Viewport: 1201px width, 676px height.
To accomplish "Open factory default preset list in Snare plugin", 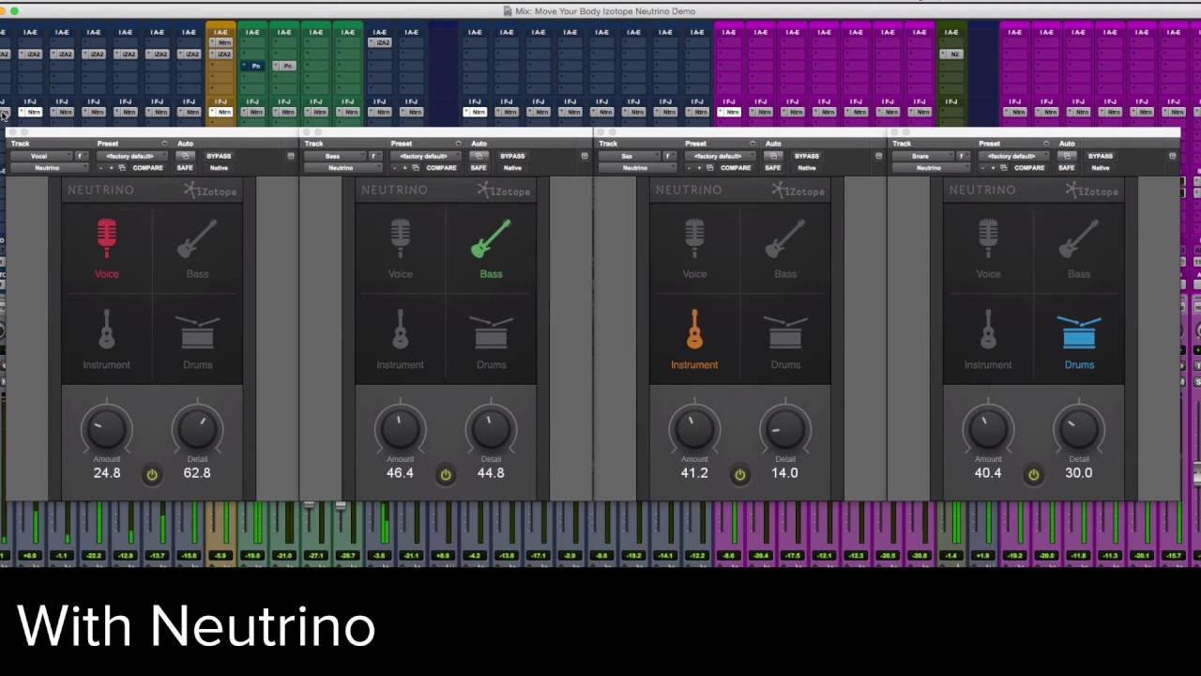I will (x=1013, y=156).
